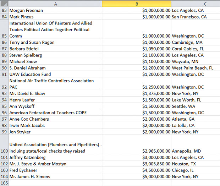220x186 pixels.
Task: Click the La Jolla, CA cell
Action: [195, 126]
